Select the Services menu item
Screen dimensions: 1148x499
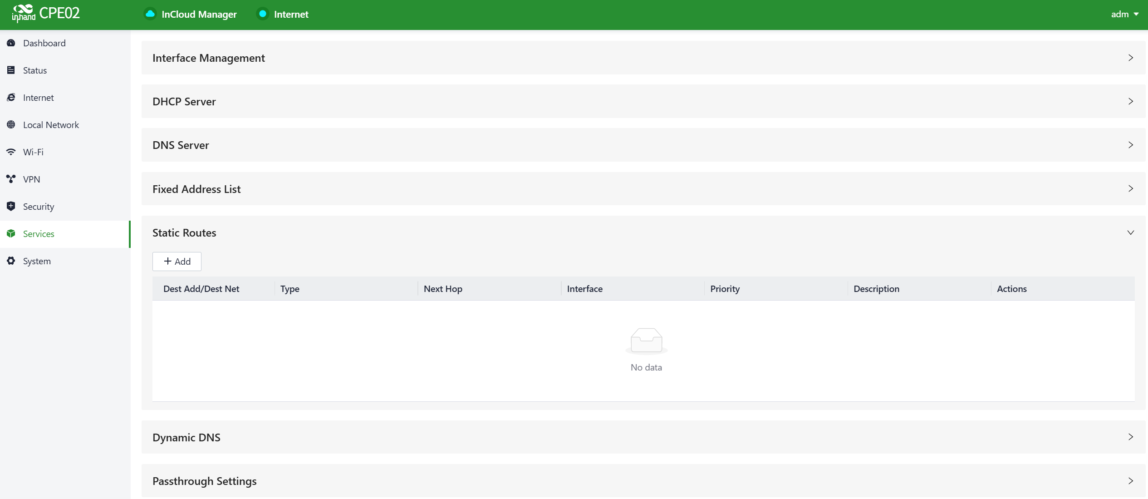(39, 234)
